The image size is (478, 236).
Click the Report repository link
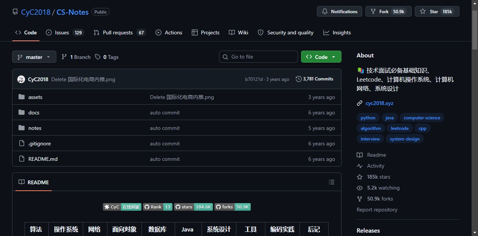pyautogui.click(x=377, y=210)
